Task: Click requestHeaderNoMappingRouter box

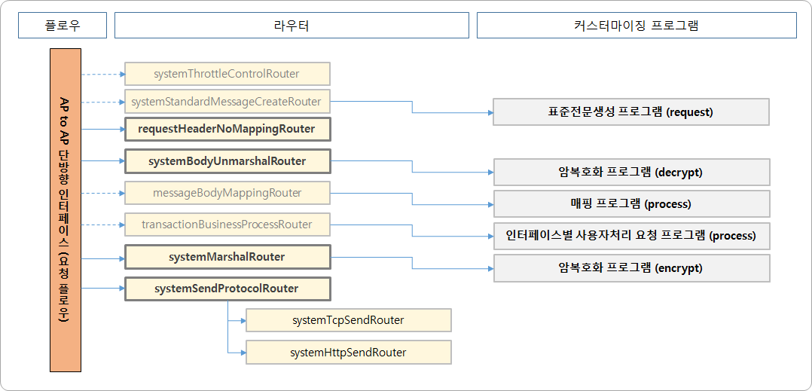Action: [x=227, y=130]
